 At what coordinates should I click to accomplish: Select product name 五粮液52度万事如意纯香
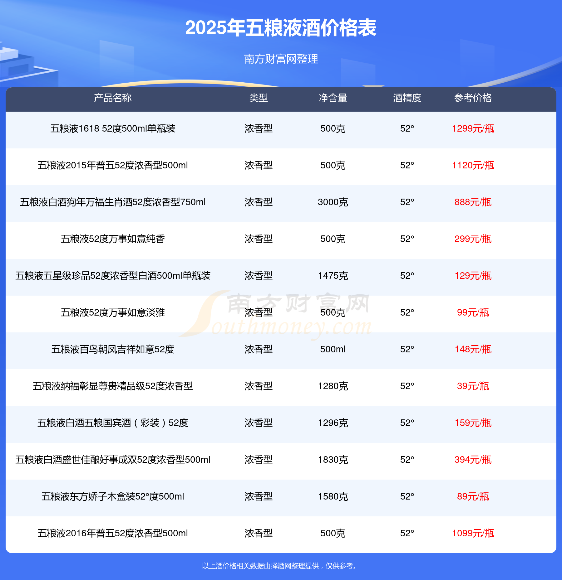[x=113, y=239]
